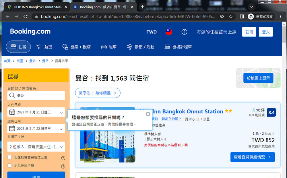Click the 此價格的客房在本站僅剩 3 間 warning text
This screenshot has width=287, height=178.
(x=166, y=145)
